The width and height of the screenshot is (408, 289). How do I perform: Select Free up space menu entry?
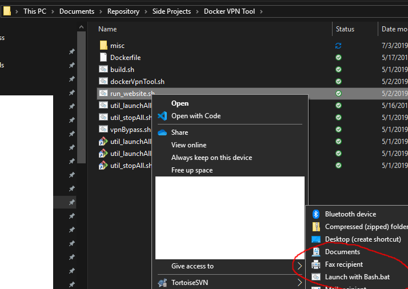191,170
